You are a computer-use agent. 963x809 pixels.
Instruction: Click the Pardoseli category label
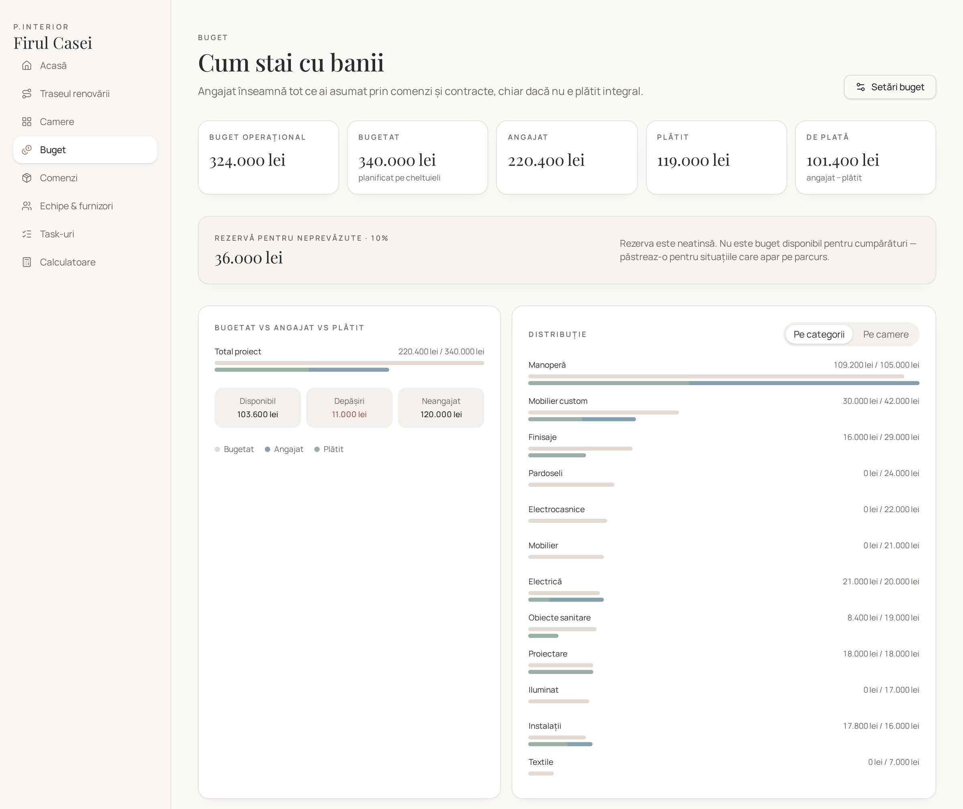click(545, 473)
